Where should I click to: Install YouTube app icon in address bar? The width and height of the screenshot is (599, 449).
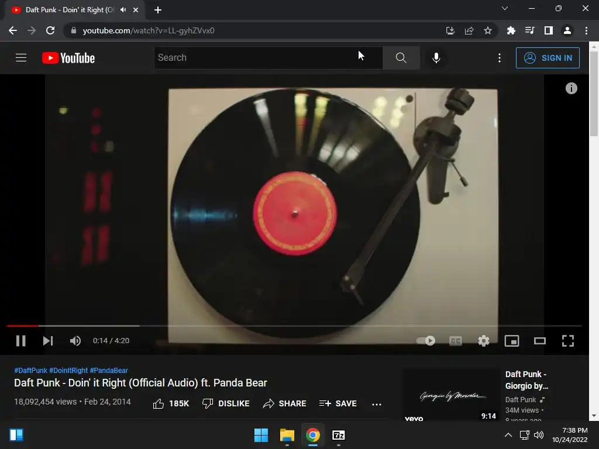click(x=450, y=30)
